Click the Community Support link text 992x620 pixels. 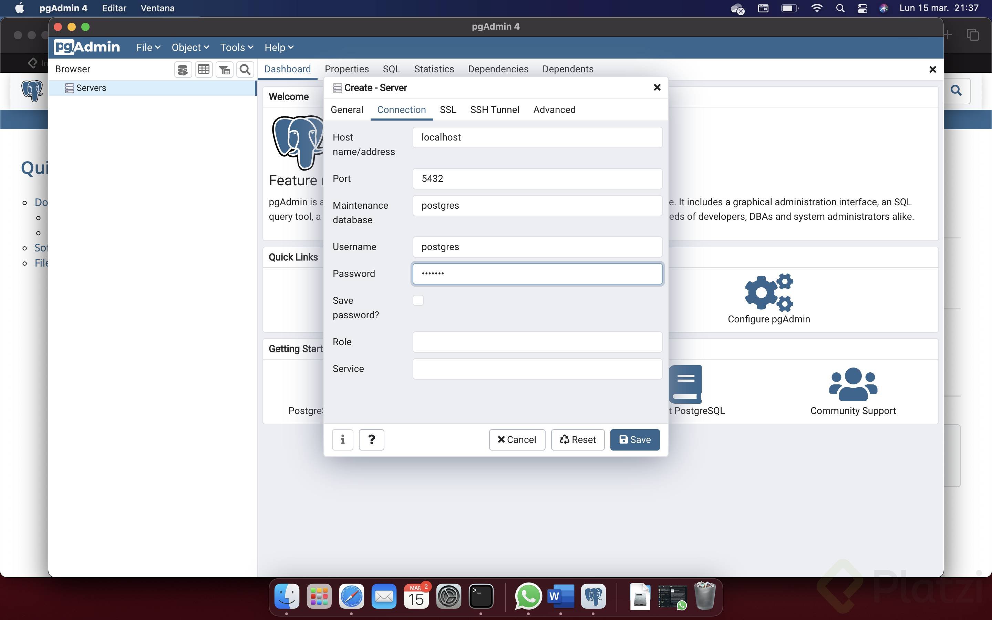pyautogui.click(x=853, y=411)
